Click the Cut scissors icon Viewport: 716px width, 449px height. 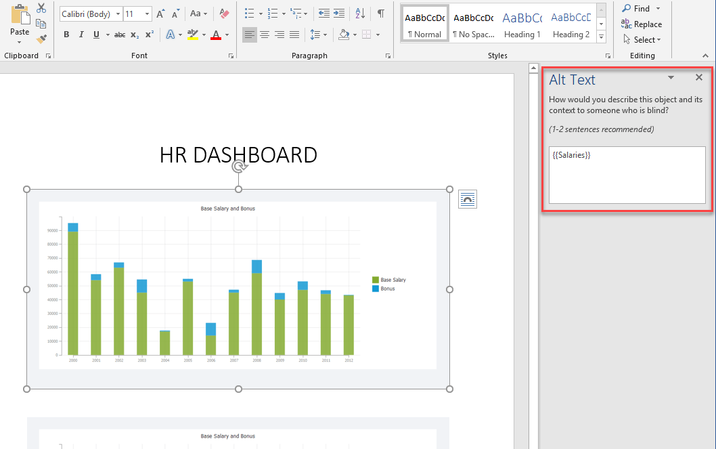pos(41,7)
